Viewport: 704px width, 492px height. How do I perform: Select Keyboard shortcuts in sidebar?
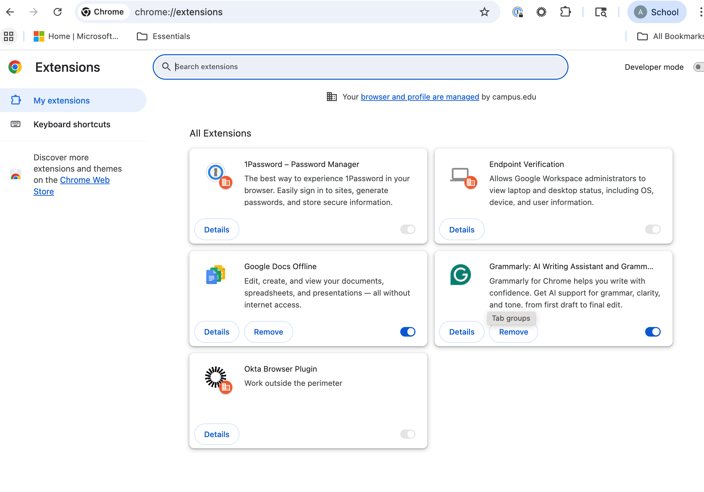72,124
